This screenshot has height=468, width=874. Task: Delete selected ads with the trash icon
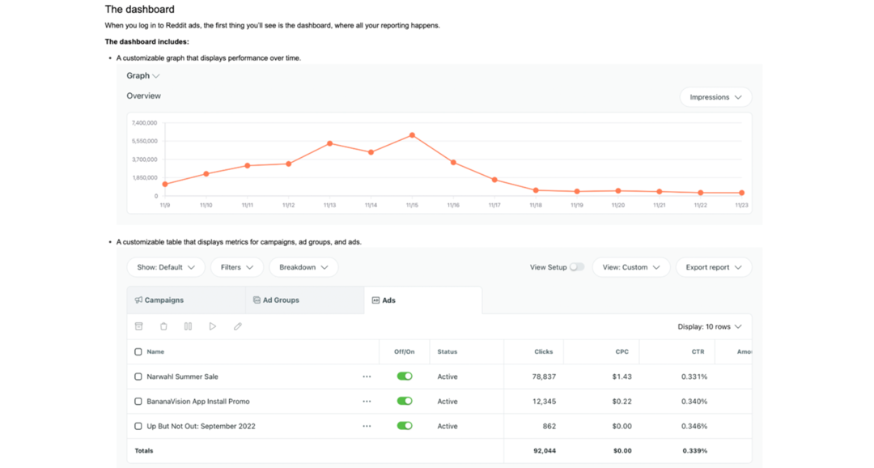click(x=163, y=325)
